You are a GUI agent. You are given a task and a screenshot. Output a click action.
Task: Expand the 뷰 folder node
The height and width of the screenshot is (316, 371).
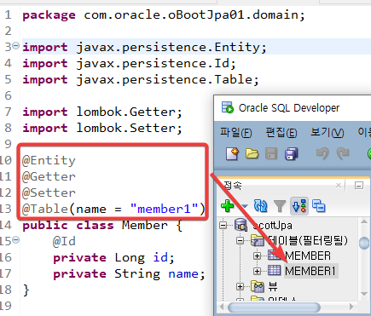click(241, 286)
